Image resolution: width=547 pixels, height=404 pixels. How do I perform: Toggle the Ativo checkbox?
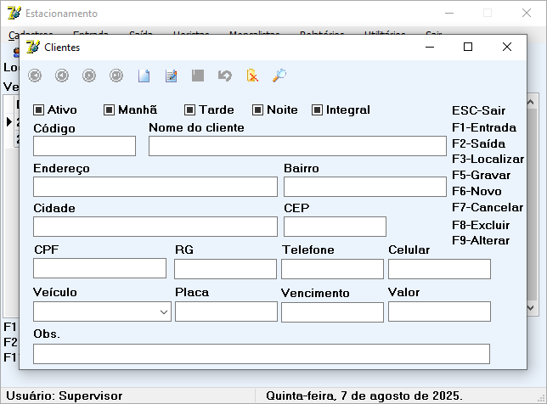(38, 109)
